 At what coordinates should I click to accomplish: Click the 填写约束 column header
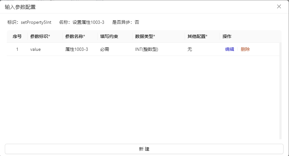tap(109, 36)
